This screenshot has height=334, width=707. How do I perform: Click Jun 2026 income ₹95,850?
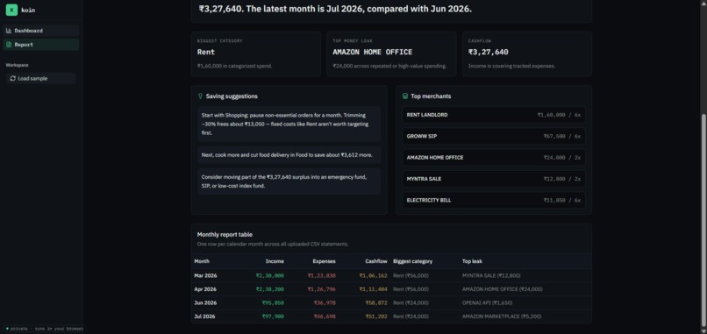click(x=273, y=303)
